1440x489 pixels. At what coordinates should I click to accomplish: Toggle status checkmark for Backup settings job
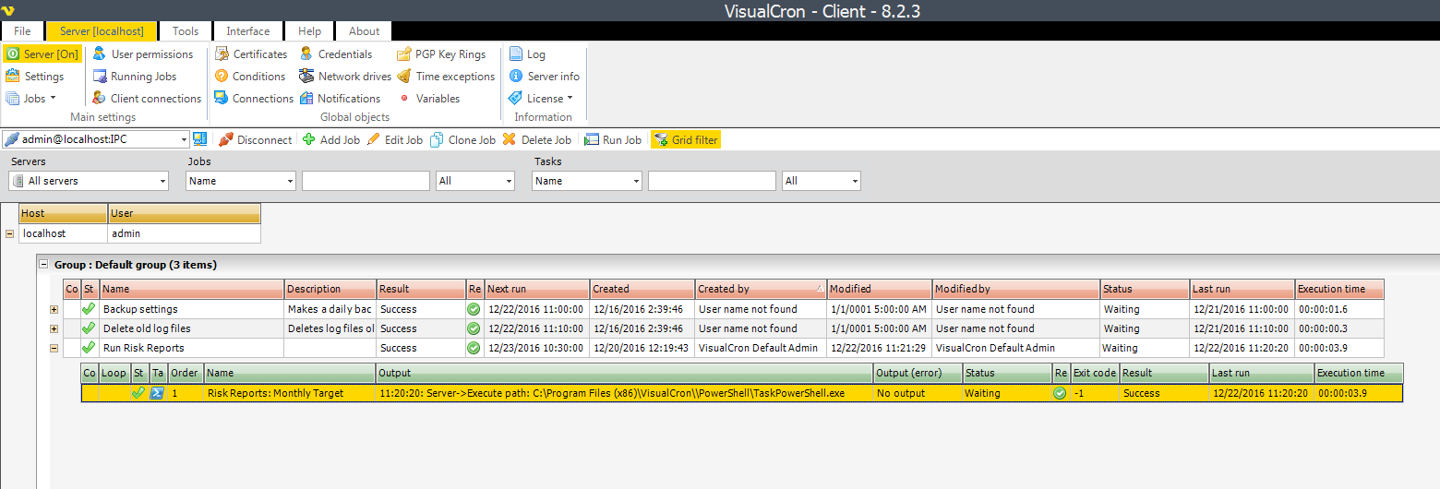coord(89,309)
